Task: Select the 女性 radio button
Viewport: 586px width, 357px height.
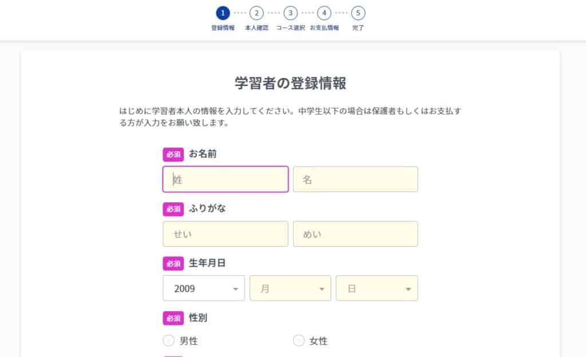Action: click(299, 341)
